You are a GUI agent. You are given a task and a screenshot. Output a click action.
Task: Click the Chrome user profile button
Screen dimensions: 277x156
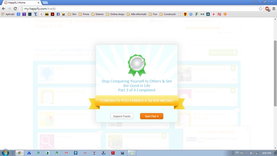coord(253,2)
